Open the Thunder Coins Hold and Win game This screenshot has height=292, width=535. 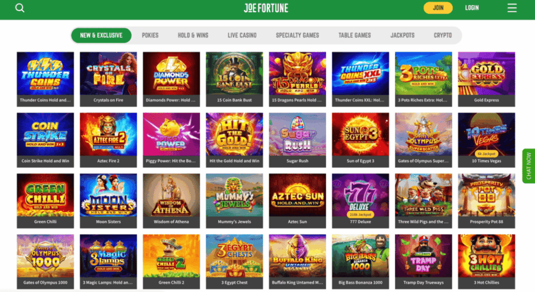point(45,79)
